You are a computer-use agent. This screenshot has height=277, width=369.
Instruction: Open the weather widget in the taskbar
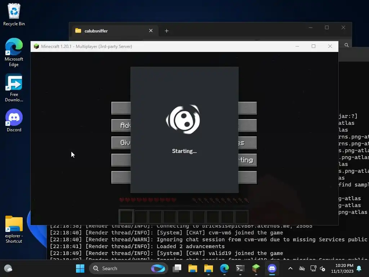(8, 268)
